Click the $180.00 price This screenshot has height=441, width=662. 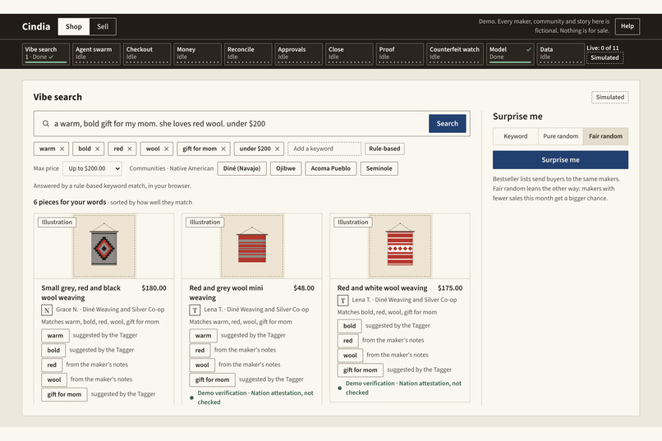(x=154, y=288)
